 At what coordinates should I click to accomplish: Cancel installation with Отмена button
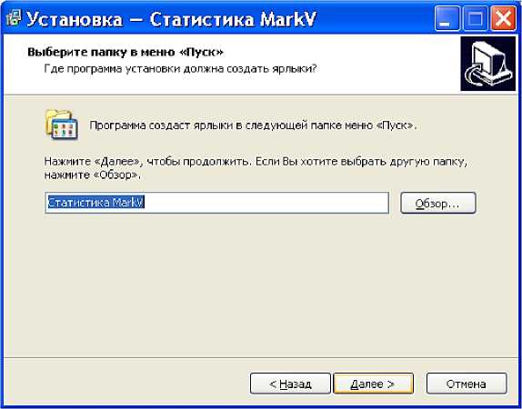point(467,384)
